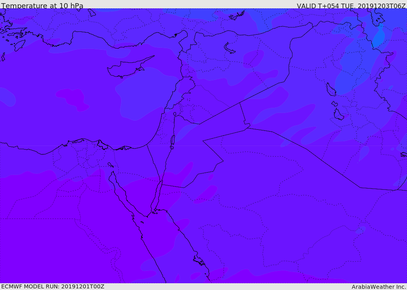Click the 'VALID T+054 TUE. 20191203T06Z' label

pyautogui.click(x=351, y=6)
